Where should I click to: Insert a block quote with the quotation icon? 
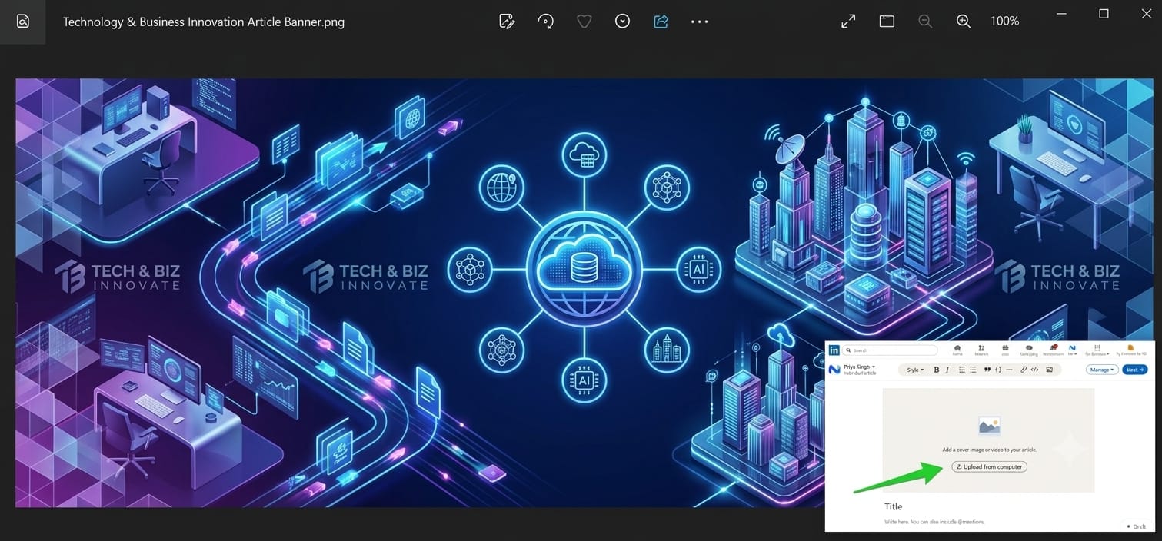coord(987,370)
